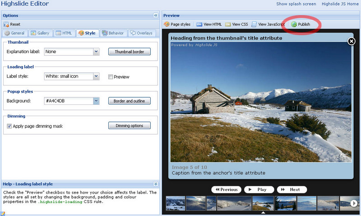This screenshot has height=216, width=361.
Task: Click the View CSS toolbar icon
Action: [228, 24]
